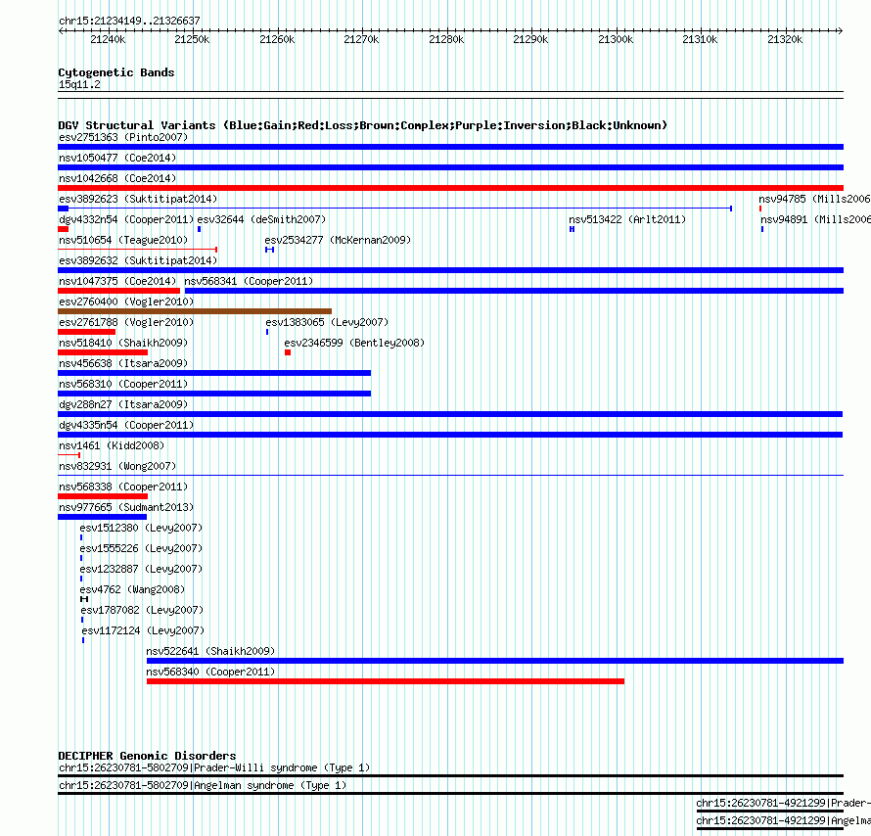The image size is (871, 836).
Task: Click the 21280k ruler tick label
Action: pos(446,39)
